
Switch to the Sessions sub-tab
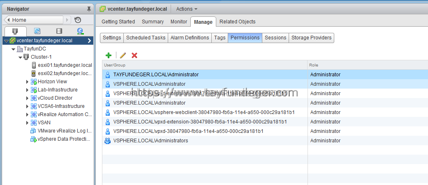click(275, 38)
